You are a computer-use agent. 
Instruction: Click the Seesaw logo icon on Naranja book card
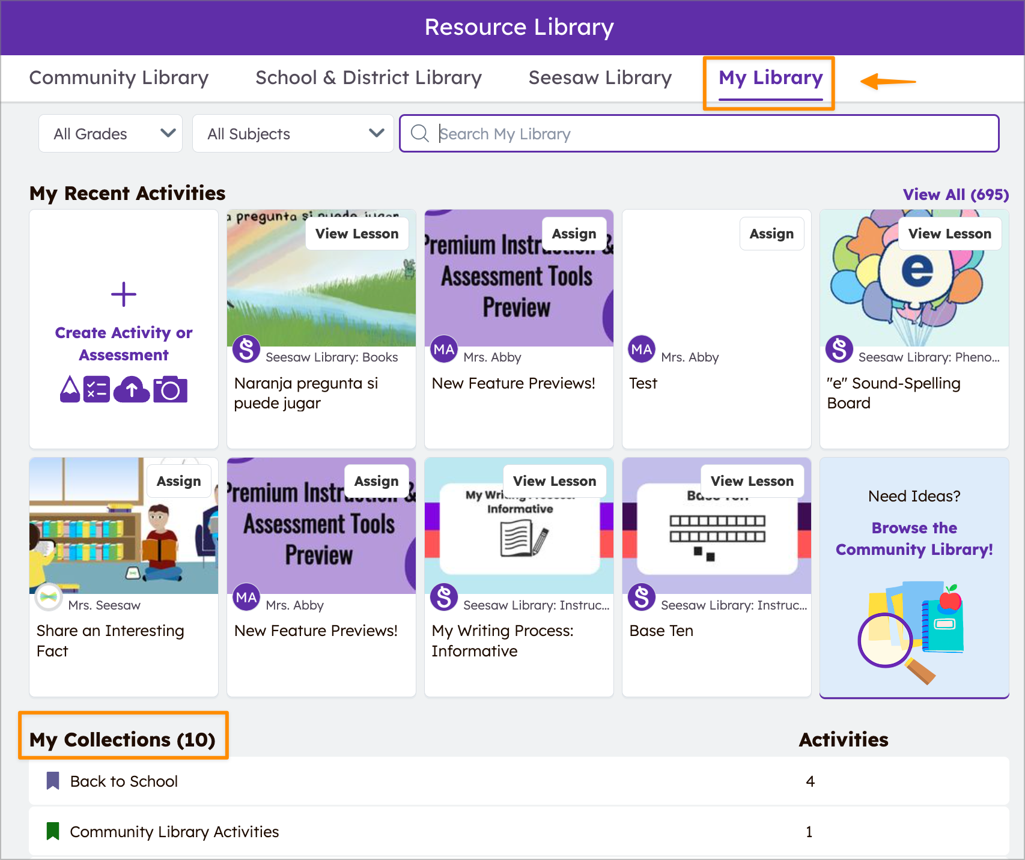coord(246,348)
